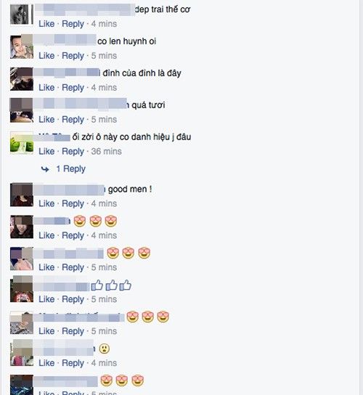The image size is (363, 395).
Task: Reply to the surprised face emoji comment
Action: click(x=73, y=363)
